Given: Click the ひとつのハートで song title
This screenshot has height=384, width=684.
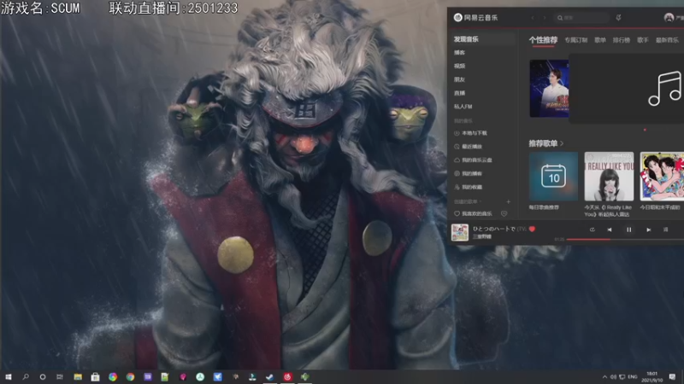Looking at the screenshot, I should [494, 229].
